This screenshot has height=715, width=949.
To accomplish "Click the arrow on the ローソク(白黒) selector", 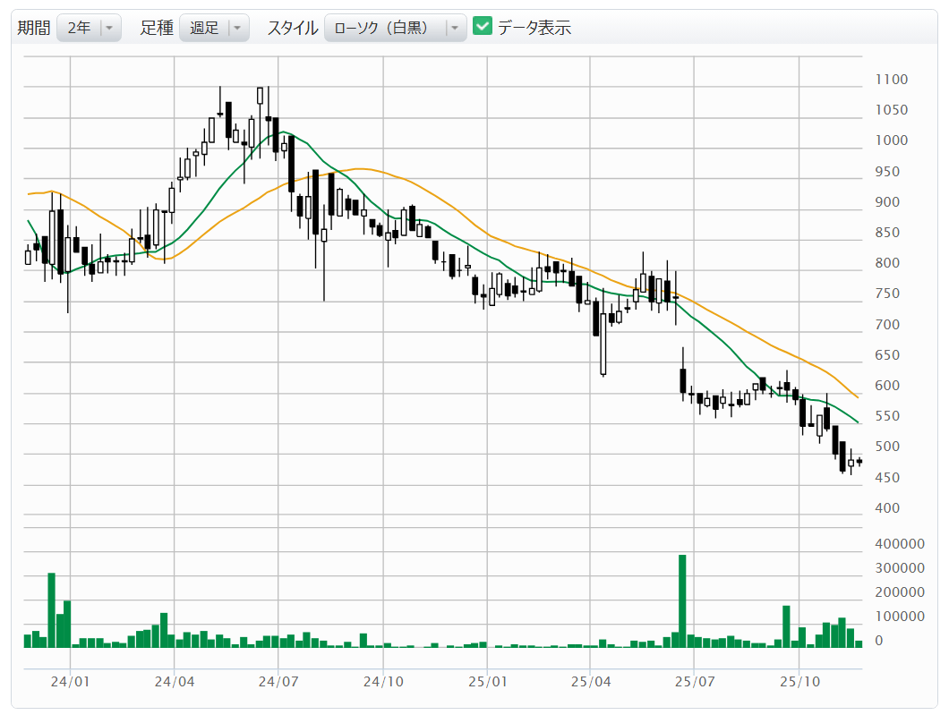I will click(456, 28).
